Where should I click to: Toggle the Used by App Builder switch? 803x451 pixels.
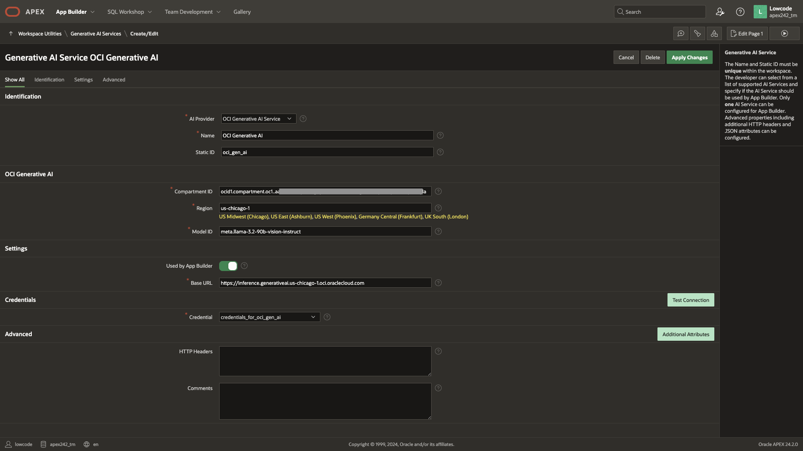[x=228, y=266]
